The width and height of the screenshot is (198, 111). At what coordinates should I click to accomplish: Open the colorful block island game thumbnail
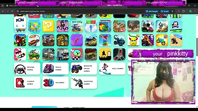tap(34, 26)
